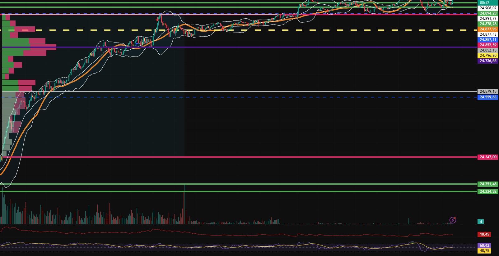
Task: Click the 24.579,15 gray price label
Action: [x=488, y=92]
